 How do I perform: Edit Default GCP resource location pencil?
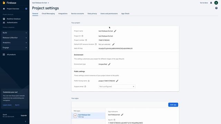pos(113,44)
